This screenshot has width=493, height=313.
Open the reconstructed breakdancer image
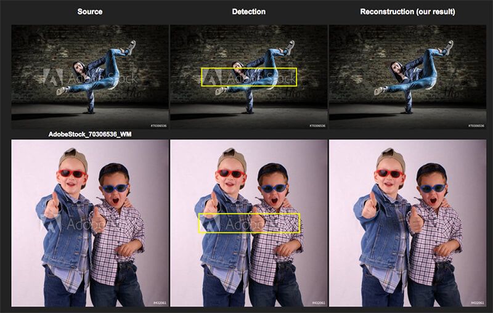407,77
